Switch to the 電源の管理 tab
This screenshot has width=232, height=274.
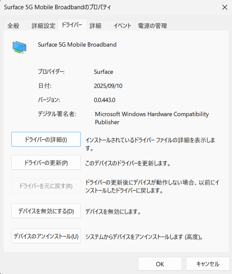(152, 26)
